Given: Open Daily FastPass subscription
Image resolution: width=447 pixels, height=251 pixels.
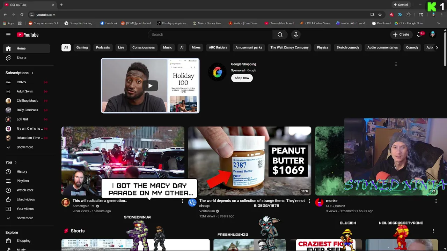Looking at the screenshot, I should pyautogui.click(x=27, y=110).
